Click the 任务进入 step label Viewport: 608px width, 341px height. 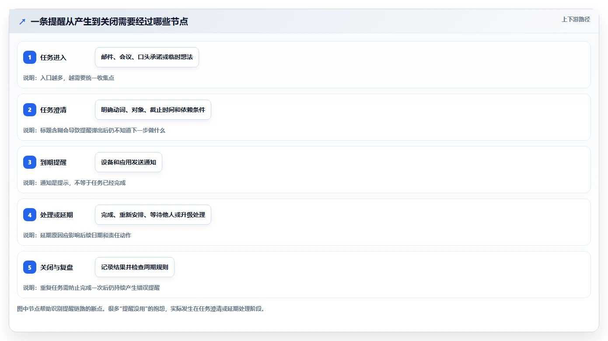click(53, 57)
